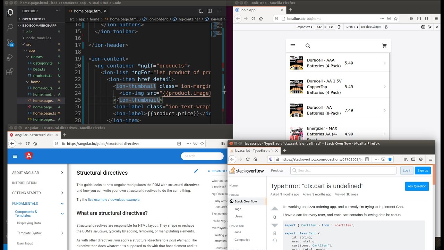Take a screenshot of the responsive viewport
This screenshot has height=250, width=444.
click(x=423, y=27)
